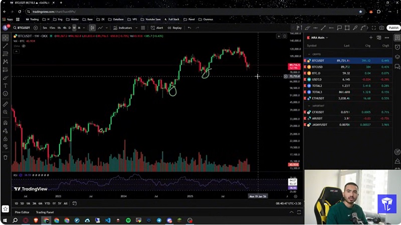Switch to the Trading Panel tab
This screenshot has width=401, height=225.
(x=45, y=212)
